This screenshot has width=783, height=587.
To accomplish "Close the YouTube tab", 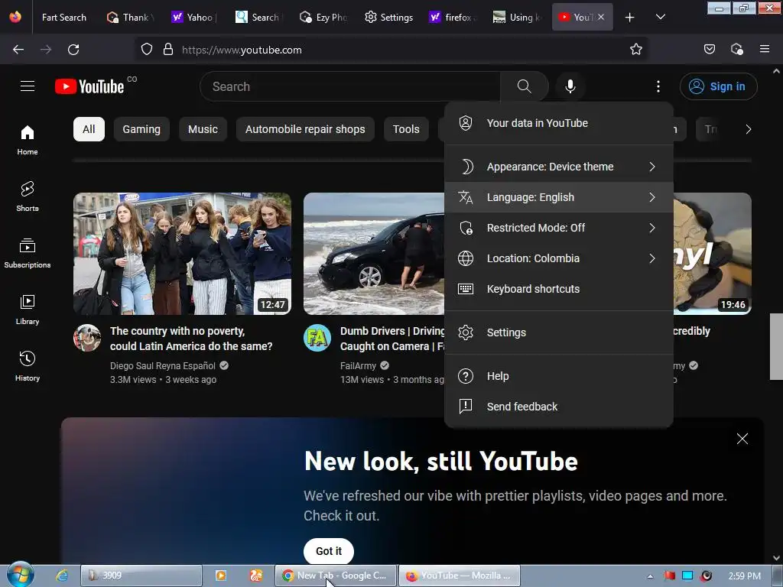I will pyautogui.click(x=601, y=17).
